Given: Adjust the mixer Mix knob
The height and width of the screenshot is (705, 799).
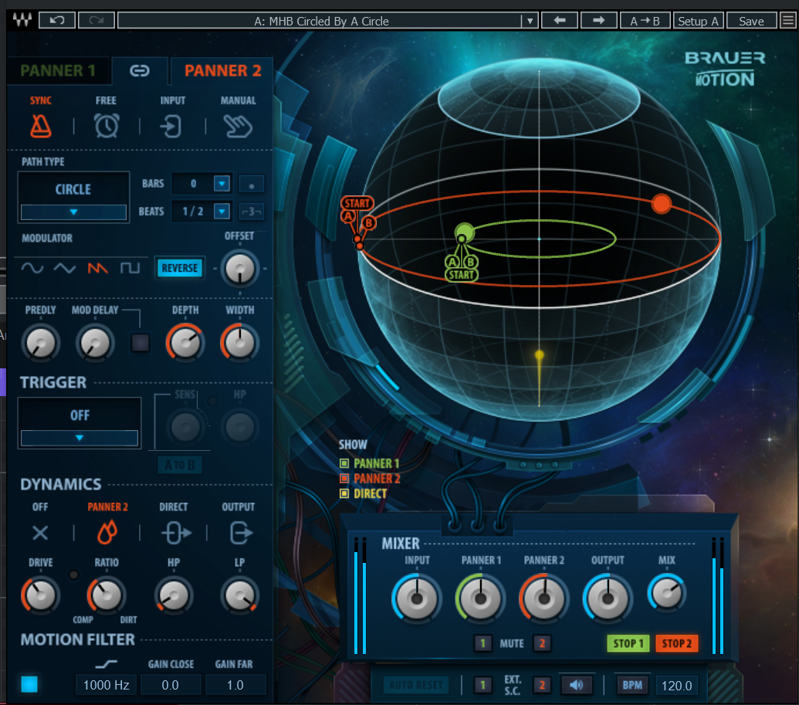Looking at the screenshot, I should 666,593.
